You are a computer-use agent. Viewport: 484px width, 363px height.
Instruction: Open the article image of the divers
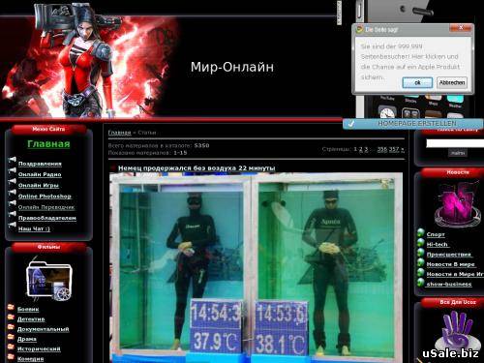[x=256, y=268]
